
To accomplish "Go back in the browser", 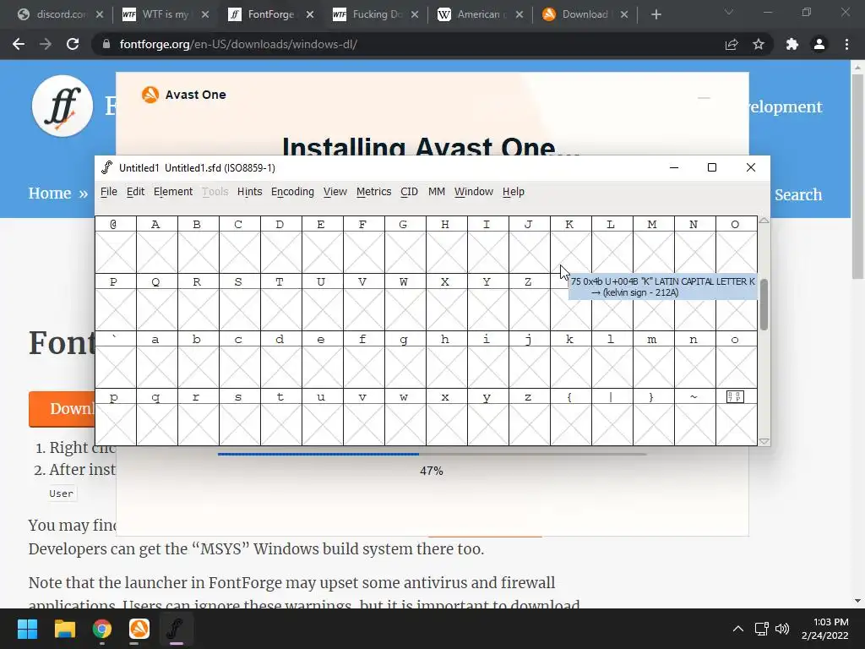I will [19, 44].
